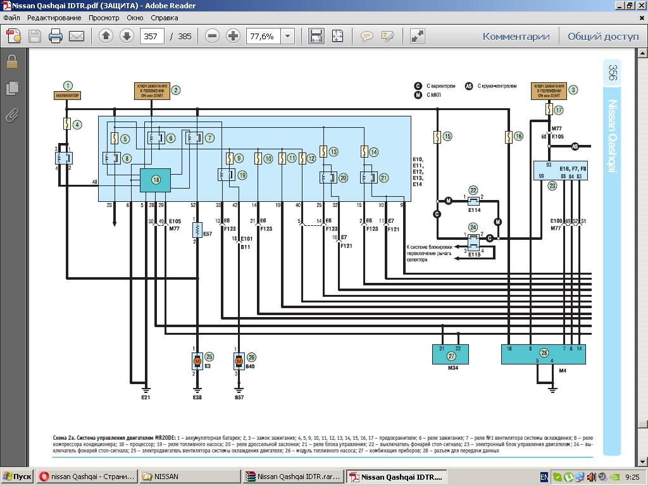Image resolution: width=648 pixels, height=486 pixels.
Task: Click the Create PDF toolbar icon
Action: coord(14,36)
